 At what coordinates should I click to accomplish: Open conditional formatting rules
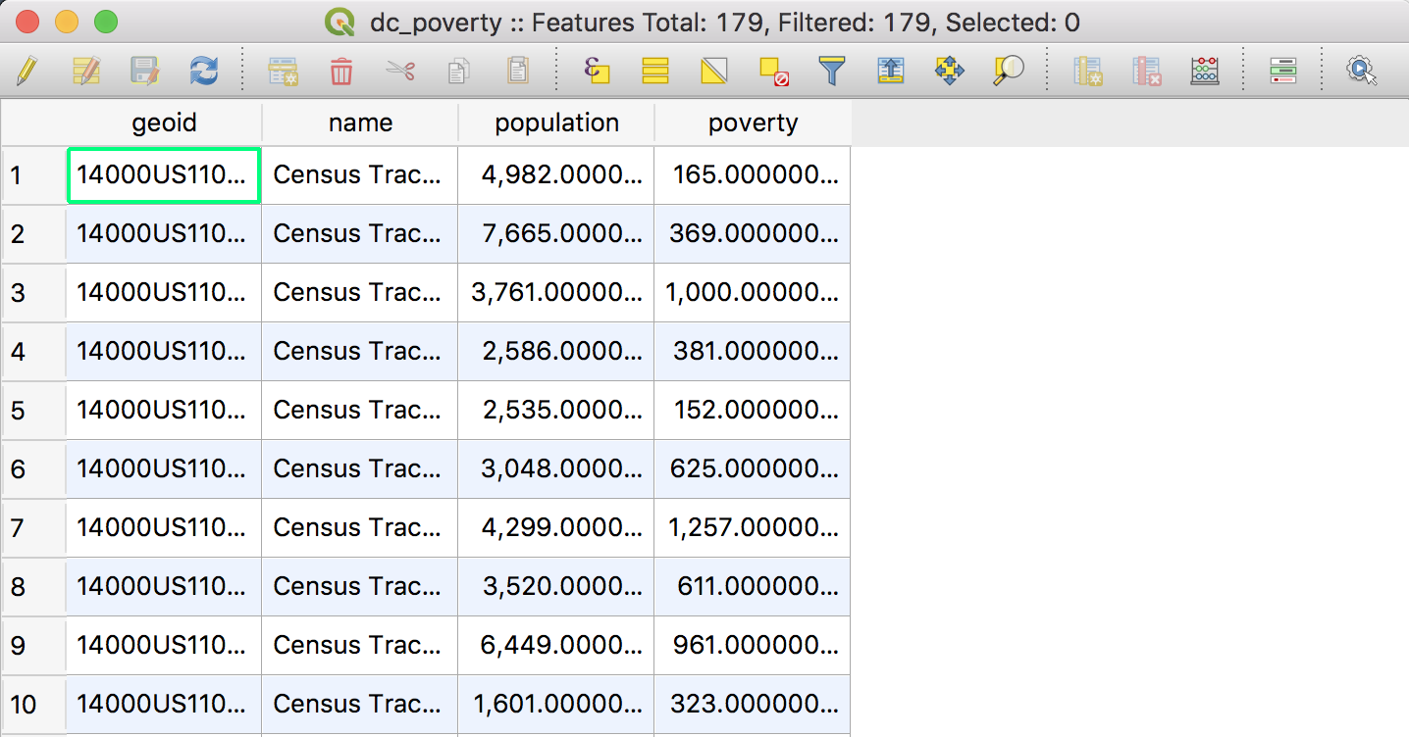click(x=1283, y=71)
